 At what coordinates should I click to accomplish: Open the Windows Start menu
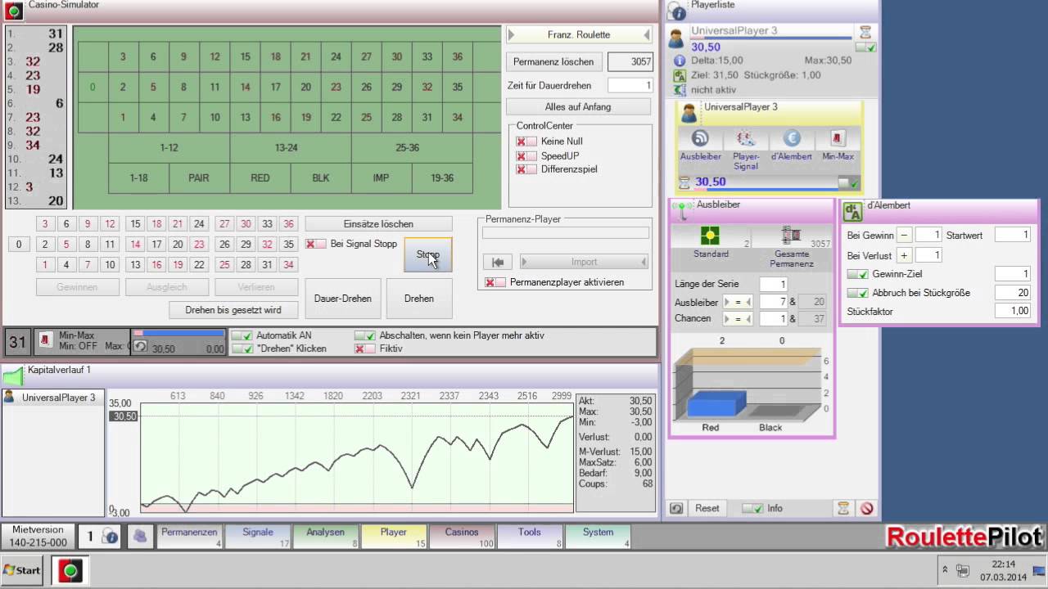point(22,570)
